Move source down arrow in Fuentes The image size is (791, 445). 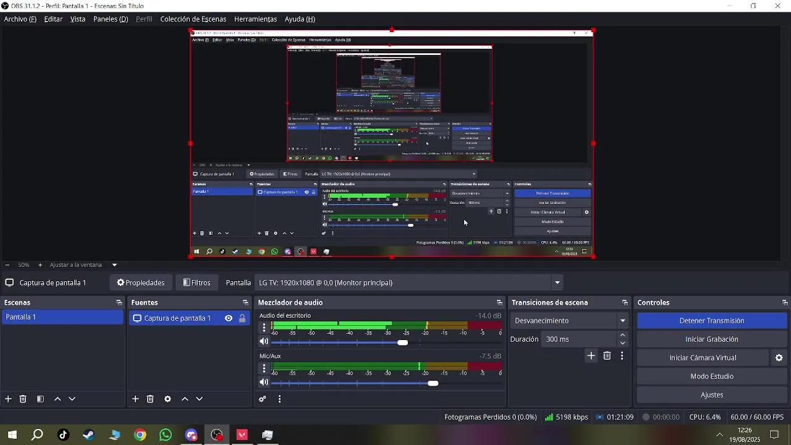point(199,399)
